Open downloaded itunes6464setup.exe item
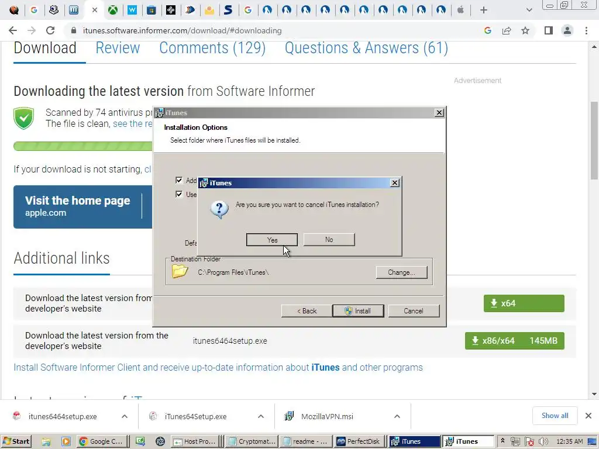 click(x=62, y=416)
